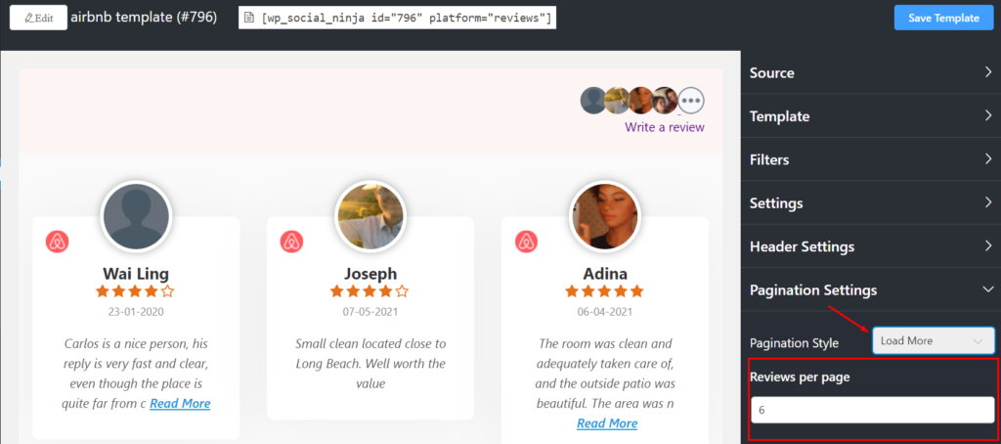Click Wai Ling's profile avatar
1001x444 pixels.
click(x=136, y=216)
